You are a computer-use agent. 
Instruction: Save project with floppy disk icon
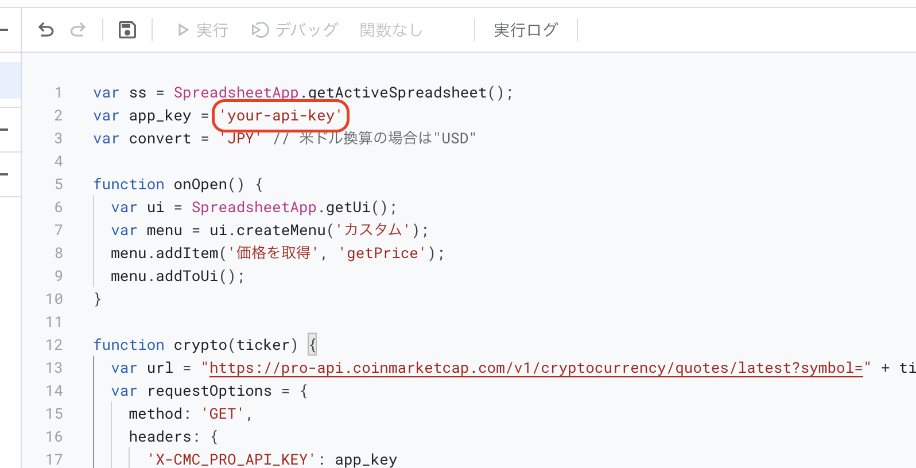(x=127, y=29)
